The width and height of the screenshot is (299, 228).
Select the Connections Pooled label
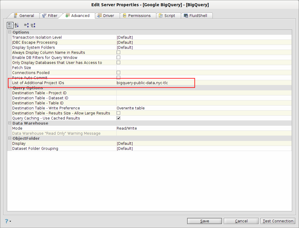(31, 73)
